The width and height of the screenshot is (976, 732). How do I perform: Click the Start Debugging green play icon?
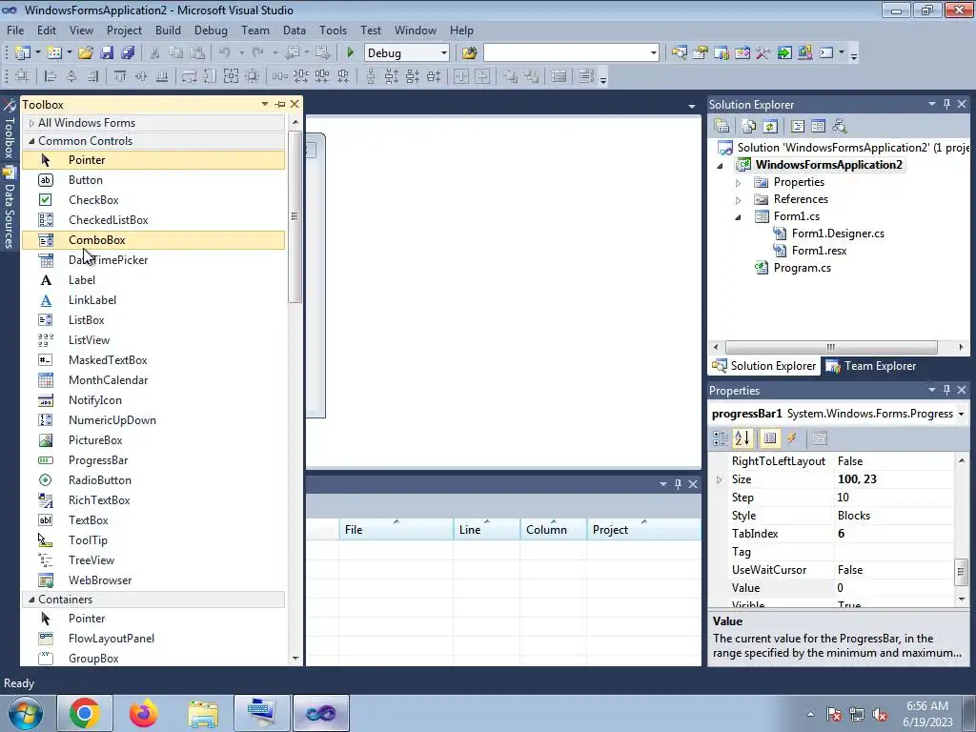coord(350,53)
